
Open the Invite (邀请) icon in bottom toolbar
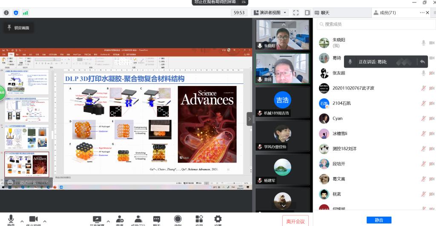pos(120,220)
